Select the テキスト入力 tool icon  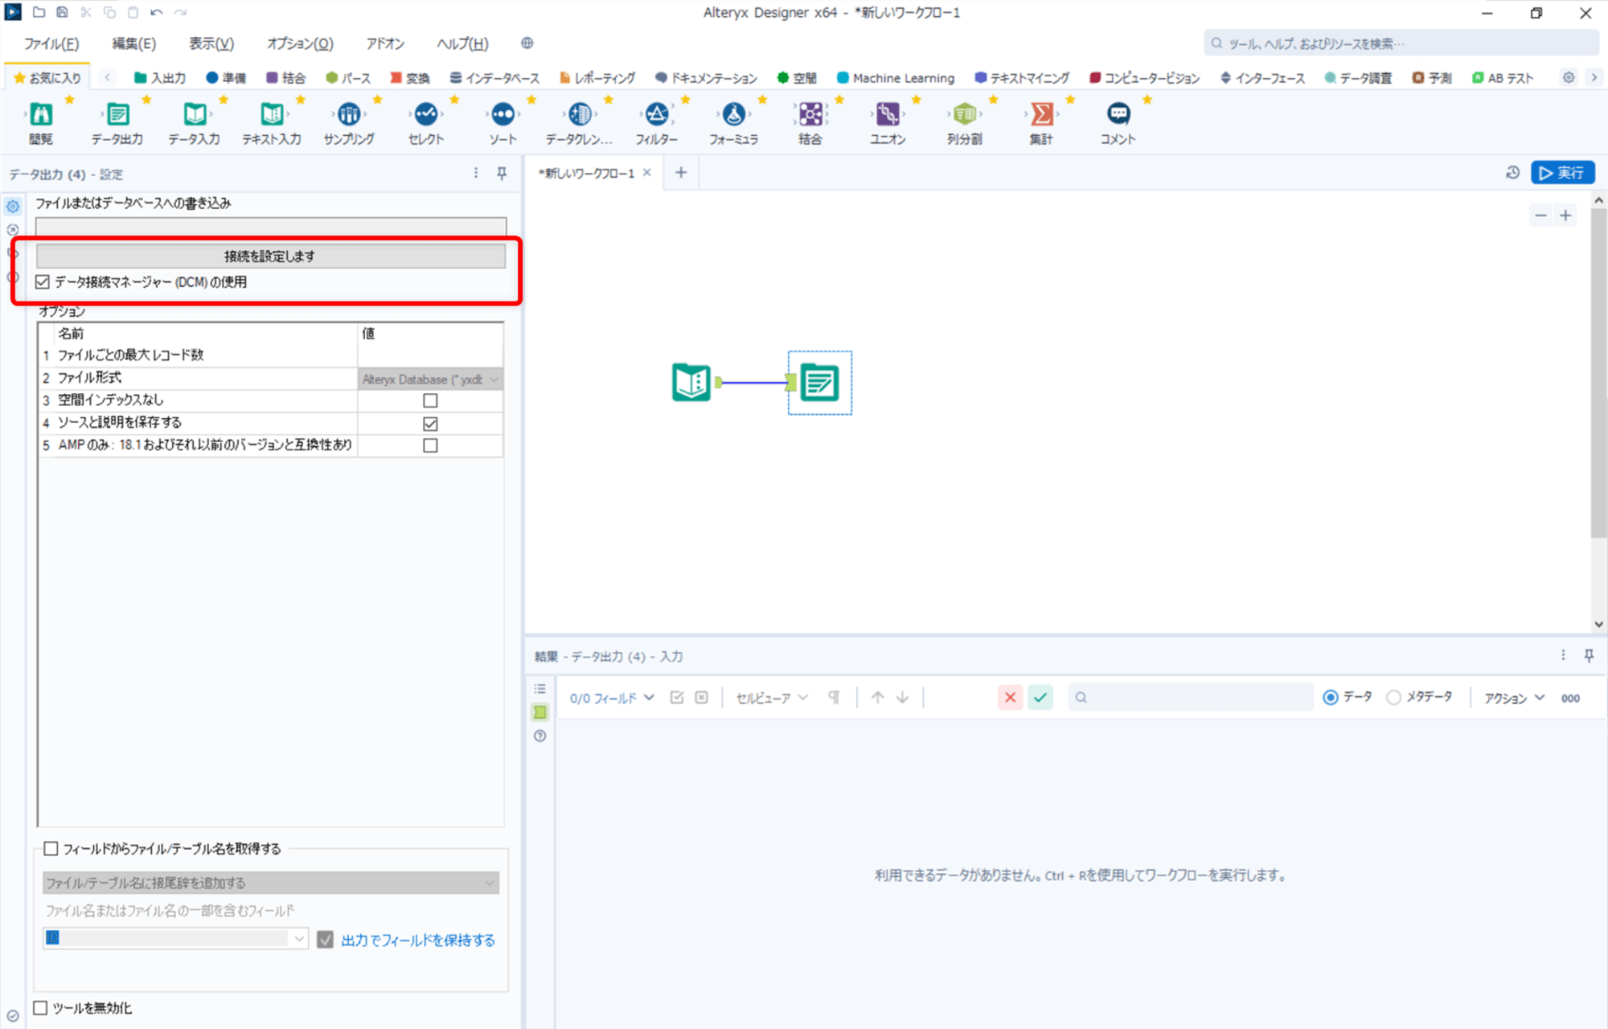pos(272,114)
